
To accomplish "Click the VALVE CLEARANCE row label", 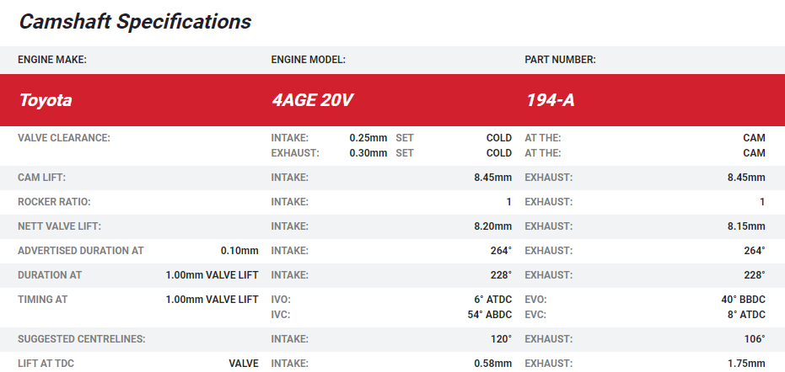I will 64,138.
